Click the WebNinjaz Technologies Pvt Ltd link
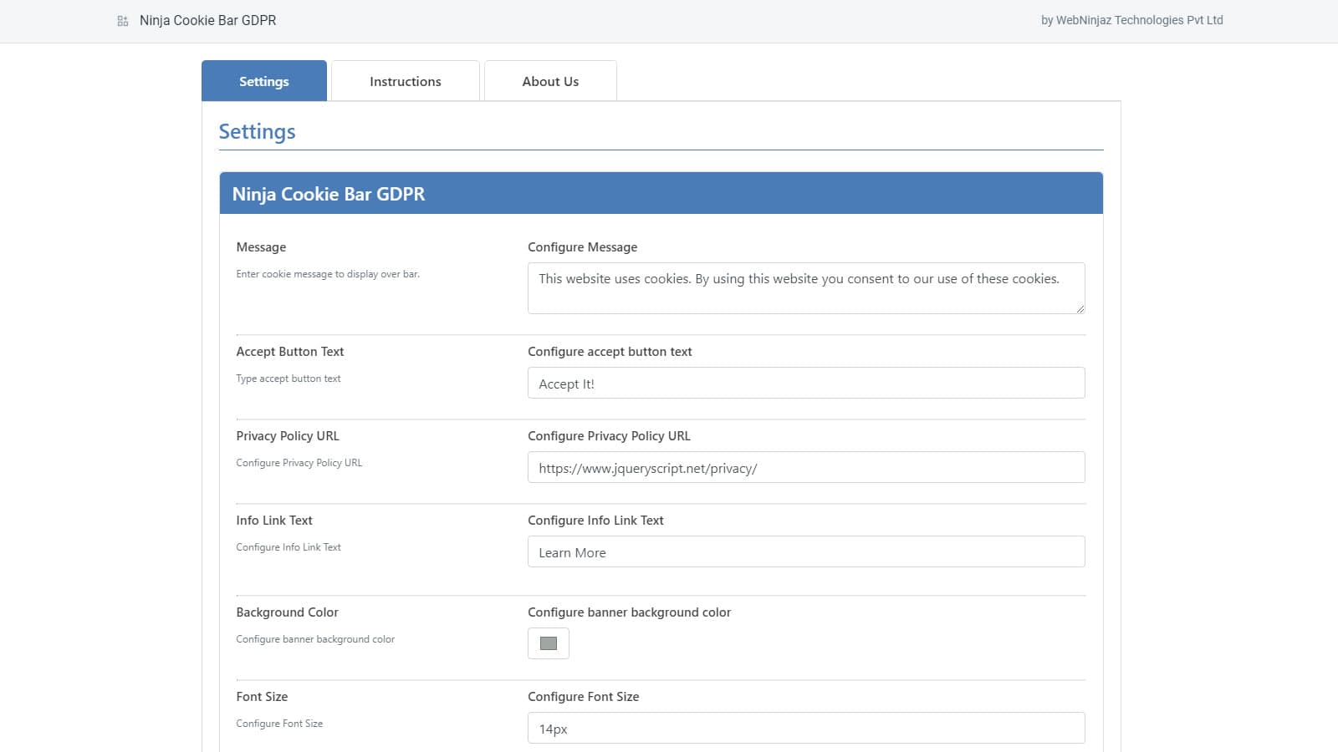This screenshot has width=1338, height=752. [1141, 19]
